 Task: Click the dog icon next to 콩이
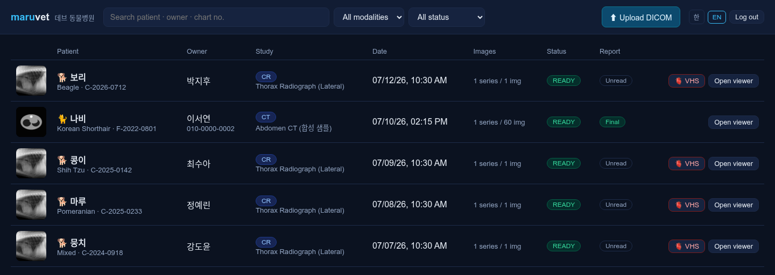click(x=62, y=160)
